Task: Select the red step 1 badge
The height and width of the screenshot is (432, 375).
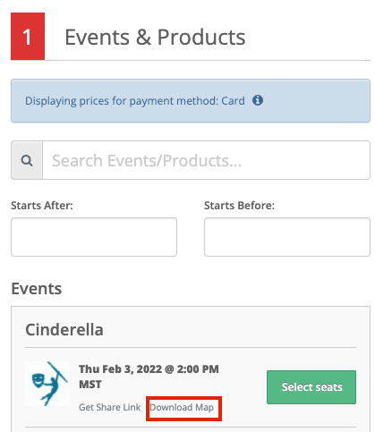Action: coord(28,37)
